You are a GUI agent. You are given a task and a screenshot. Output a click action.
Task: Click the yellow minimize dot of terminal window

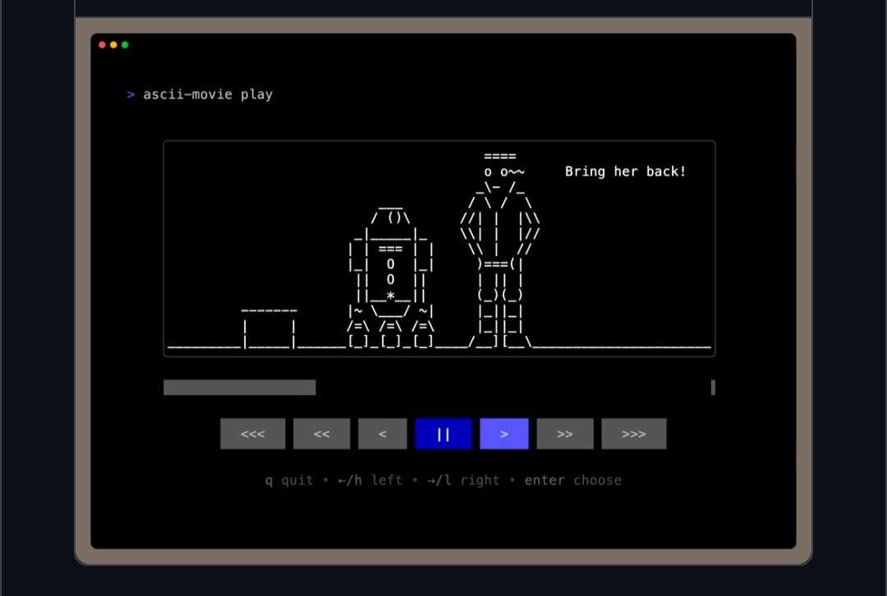tap(113, 44)
